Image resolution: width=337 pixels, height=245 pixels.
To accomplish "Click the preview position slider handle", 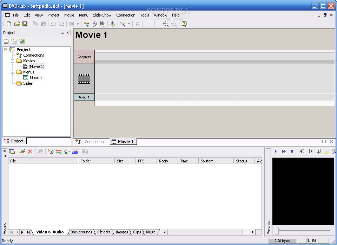I will 277,230.
